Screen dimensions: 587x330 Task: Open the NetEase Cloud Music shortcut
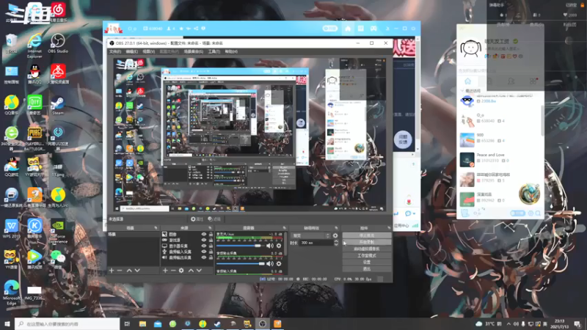(x=58, y=12)
